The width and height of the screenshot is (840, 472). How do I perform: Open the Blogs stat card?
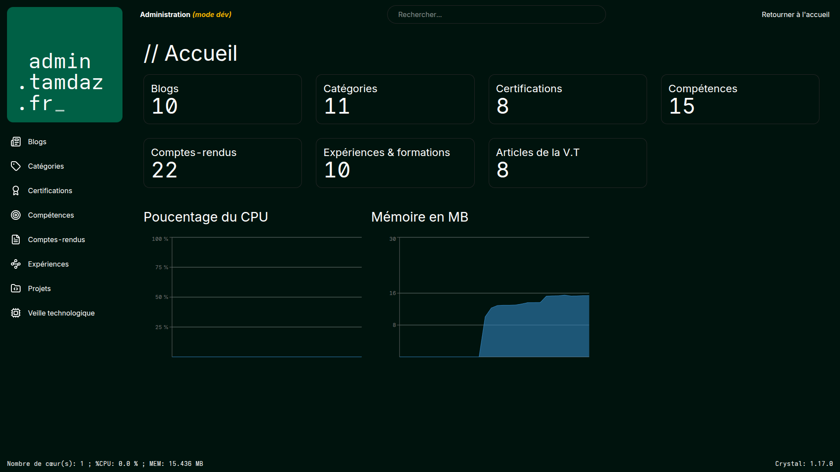222,99
